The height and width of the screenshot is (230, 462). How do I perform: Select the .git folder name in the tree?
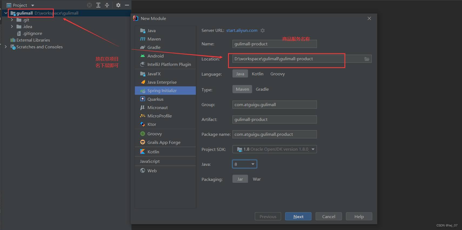[26, 20]
